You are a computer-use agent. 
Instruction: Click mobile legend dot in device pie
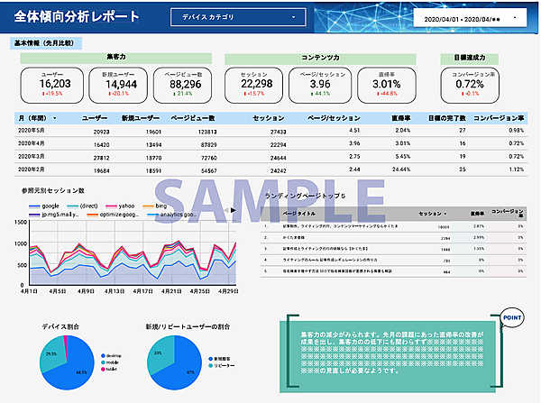[105, 363]
